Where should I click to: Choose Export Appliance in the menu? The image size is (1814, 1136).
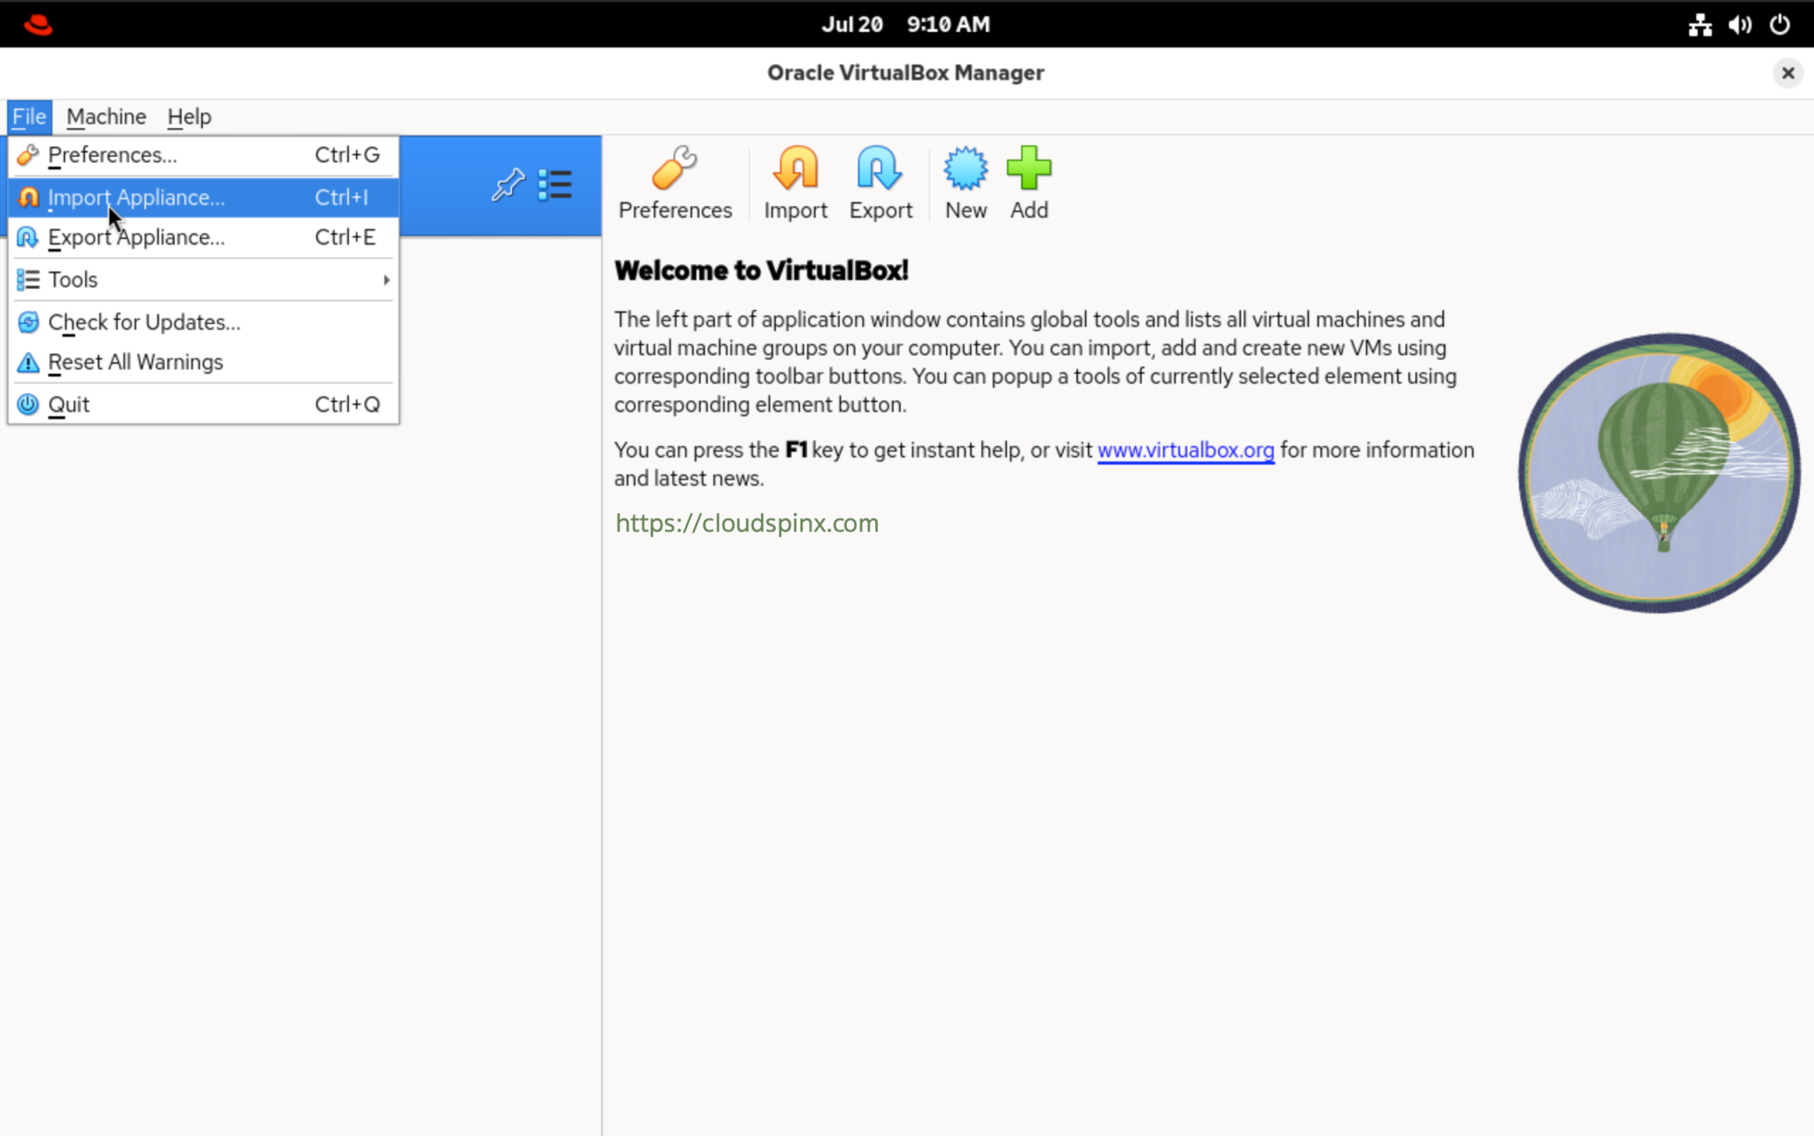[x=136, y=236]
